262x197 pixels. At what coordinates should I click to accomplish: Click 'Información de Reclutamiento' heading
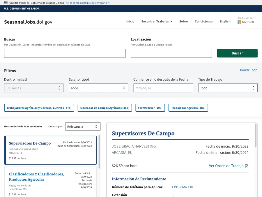pyautogui.click(x=139, y=179)
